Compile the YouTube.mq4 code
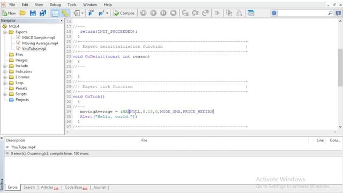Screen dimensions: 343x193 (x=124, y=13)
